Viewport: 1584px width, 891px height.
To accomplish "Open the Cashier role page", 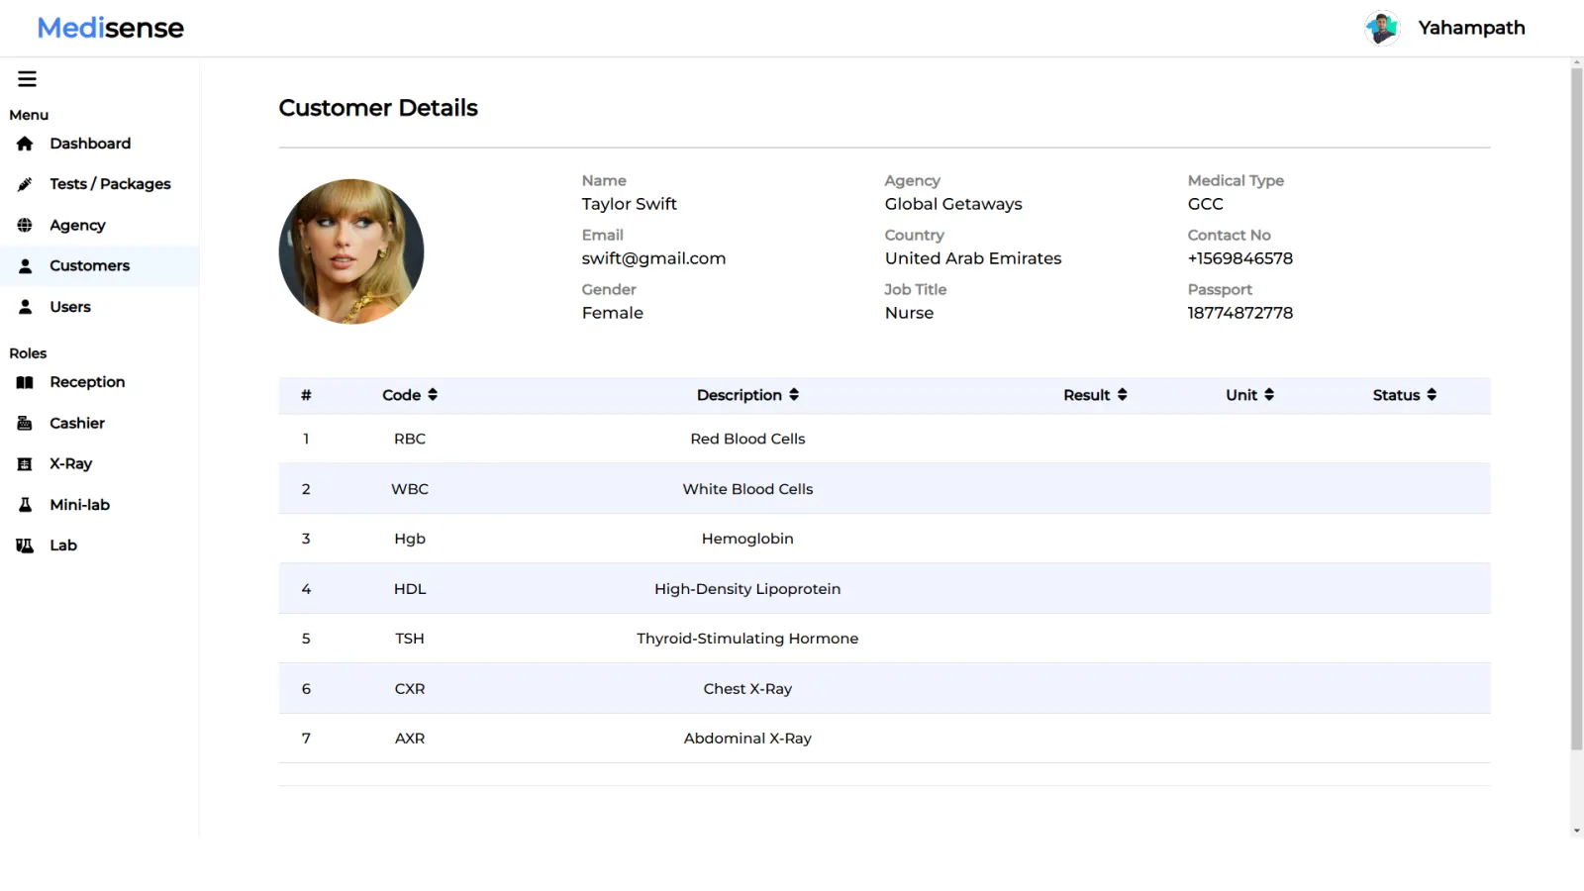I will pyautogui.click(x=99, y=423).
